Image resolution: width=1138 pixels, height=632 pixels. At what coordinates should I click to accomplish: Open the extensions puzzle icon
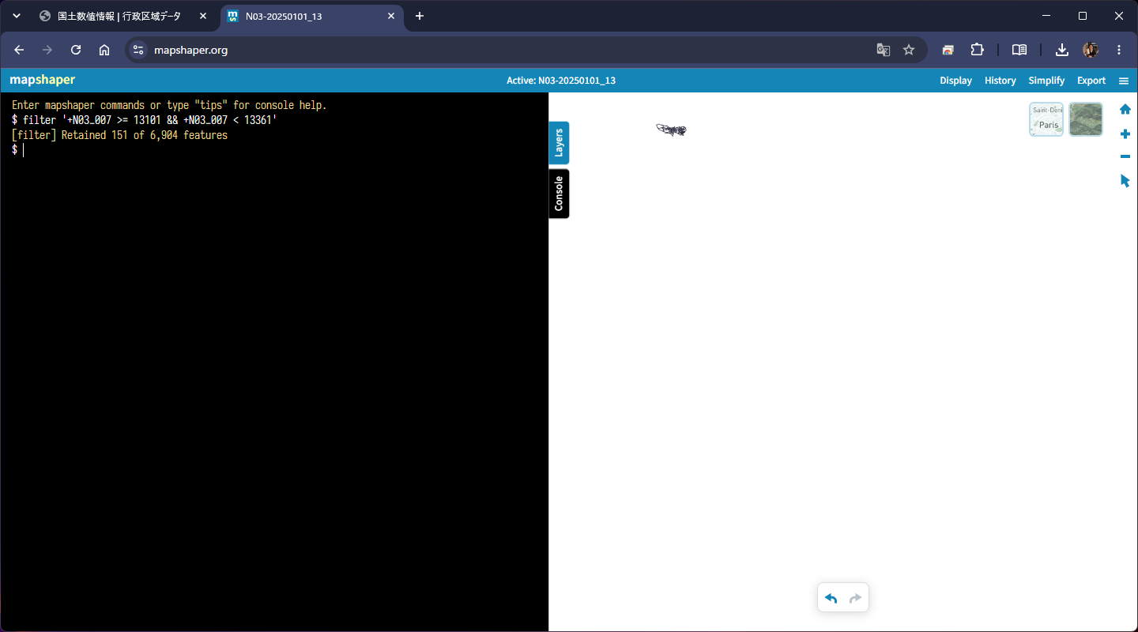coord(977,50)
